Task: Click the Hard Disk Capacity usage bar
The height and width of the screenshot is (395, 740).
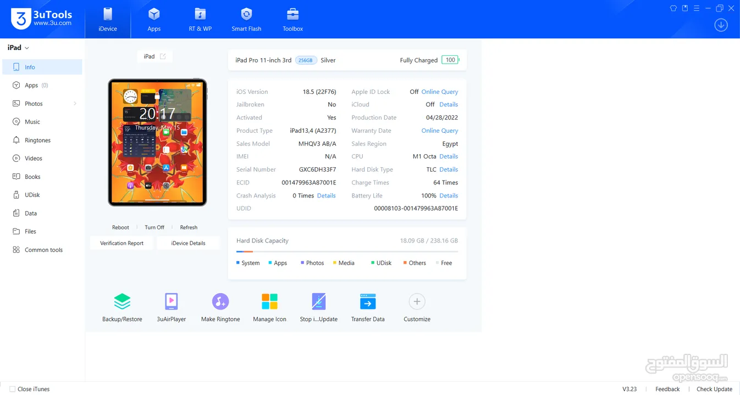Action: [x=347, y=251]
